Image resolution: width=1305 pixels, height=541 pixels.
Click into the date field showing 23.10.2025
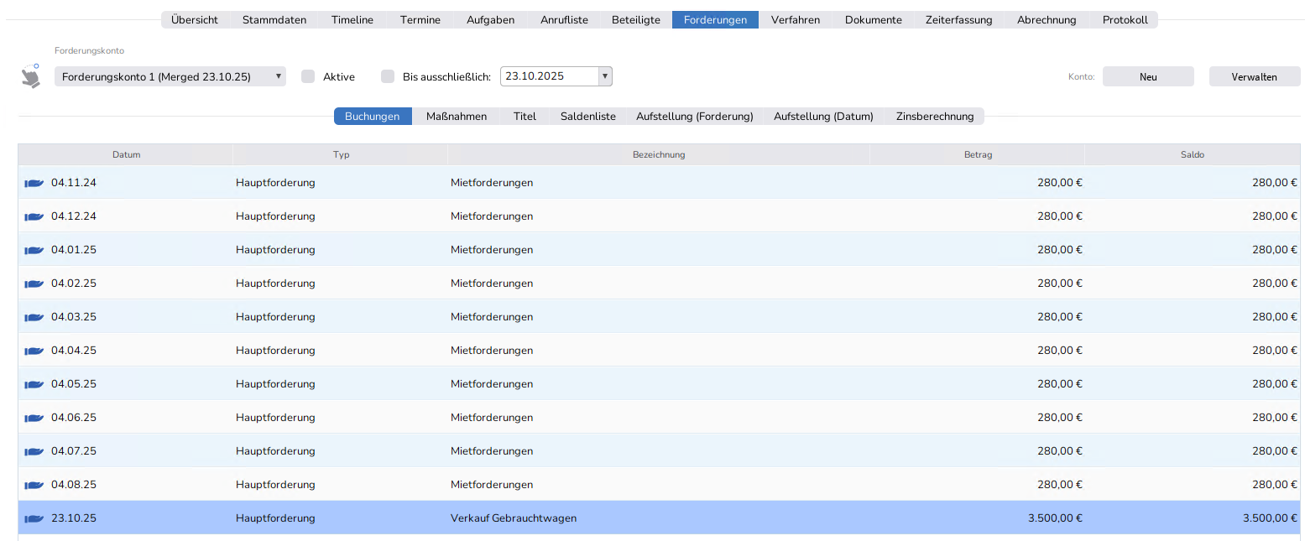pyautogui.click(x=549, y=76)
